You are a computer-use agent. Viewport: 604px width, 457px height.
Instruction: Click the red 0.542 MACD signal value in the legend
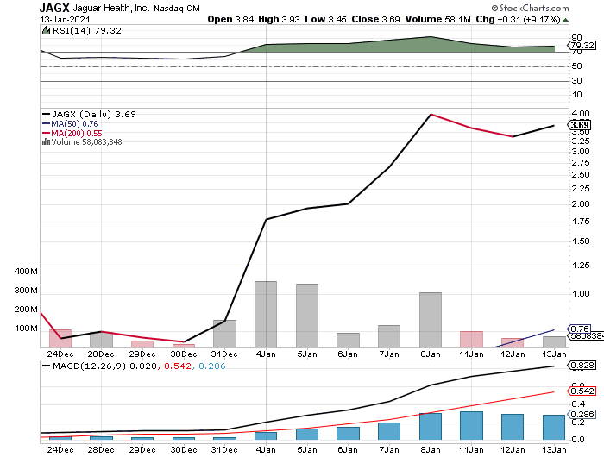[178, 366]
